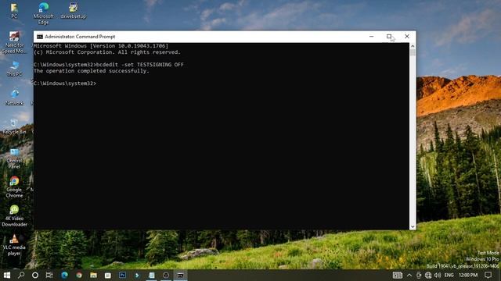Open ENG language input indicator
This screenshot has height=281, width=501.
(449, 275)
